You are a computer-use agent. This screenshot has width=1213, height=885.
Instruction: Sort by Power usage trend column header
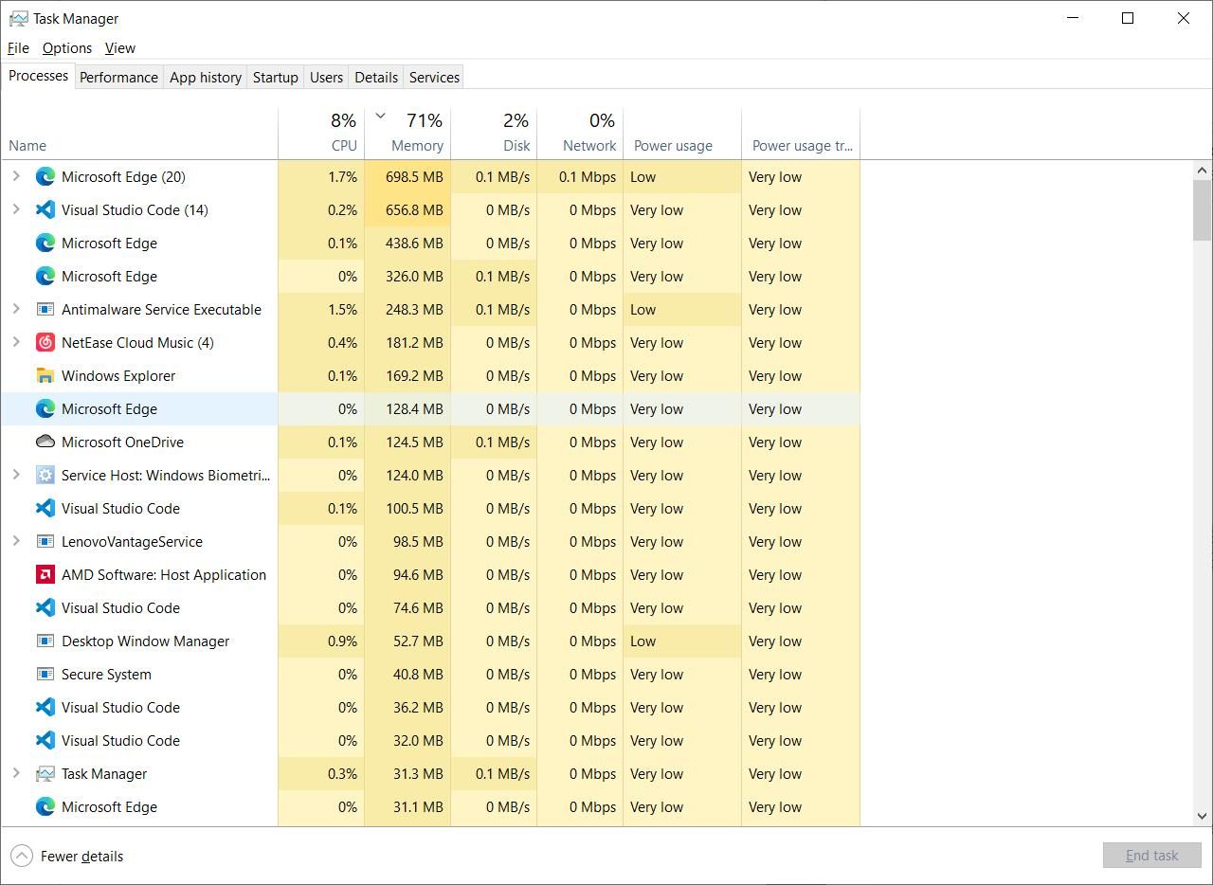[801, 134]
